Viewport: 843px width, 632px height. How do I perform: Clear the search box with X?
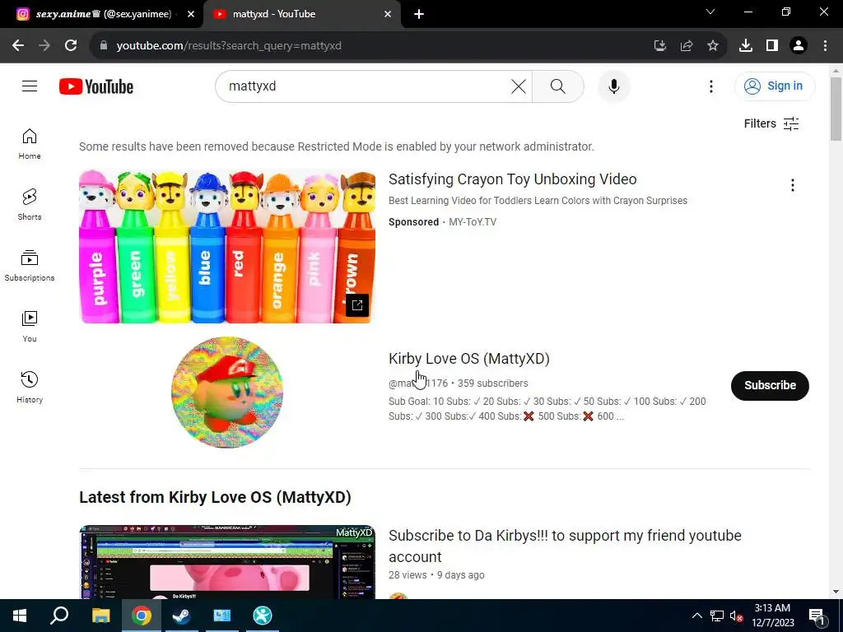pyautogui.click(x=519, y=86)
